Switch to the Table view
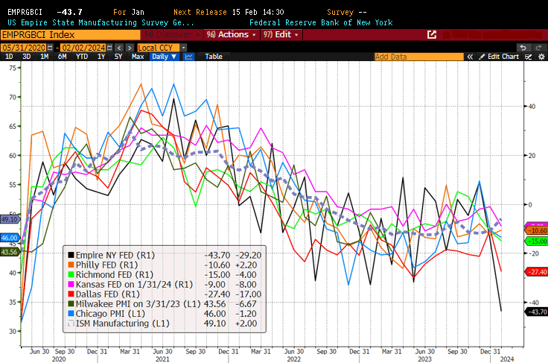Screen dimensions: 548x363 (x=214, y=57)
